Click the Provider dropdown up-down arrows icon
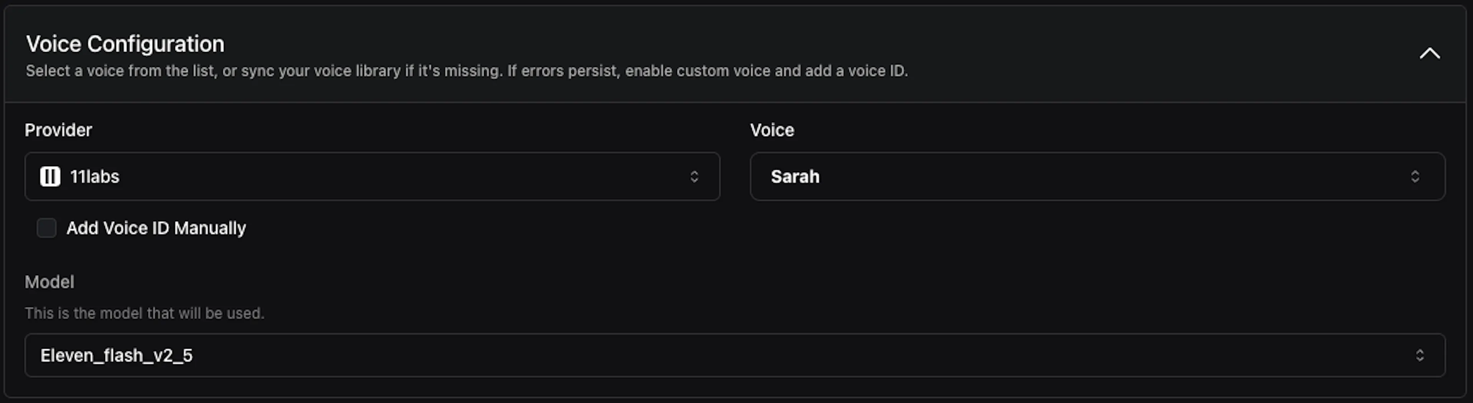 pyautogui.click(x=694, y=176)
